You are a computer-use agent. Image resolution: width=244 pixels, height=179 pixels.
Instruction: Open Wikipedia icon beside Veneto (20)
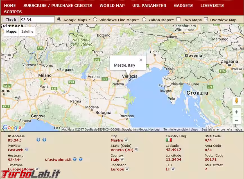[136, 150]
